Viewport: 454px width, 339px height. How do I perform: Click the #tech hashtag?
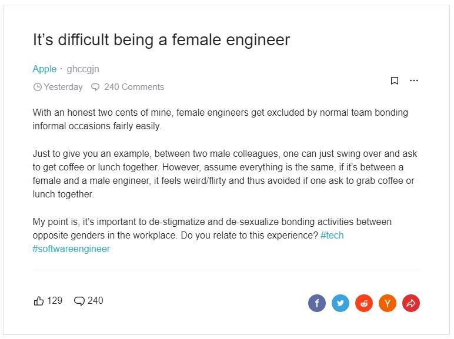[x=332, y=235]
